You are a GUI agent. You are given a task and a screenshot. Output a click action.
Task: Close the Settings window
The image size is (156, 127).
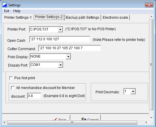[149, 5]
